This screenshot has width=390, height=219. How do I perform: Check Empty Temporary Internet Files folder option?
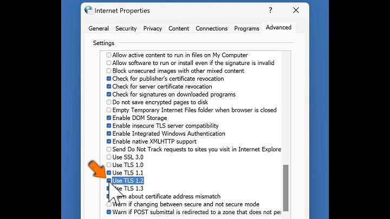pyautogui.click(x=109, y=110)
